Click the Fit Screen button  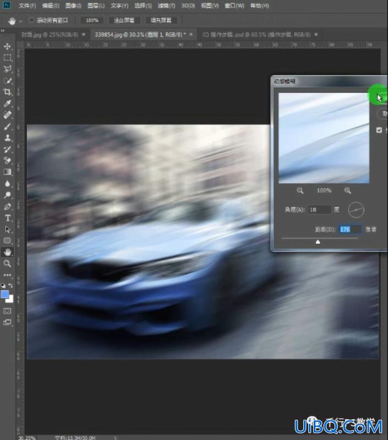click(124, 20)
